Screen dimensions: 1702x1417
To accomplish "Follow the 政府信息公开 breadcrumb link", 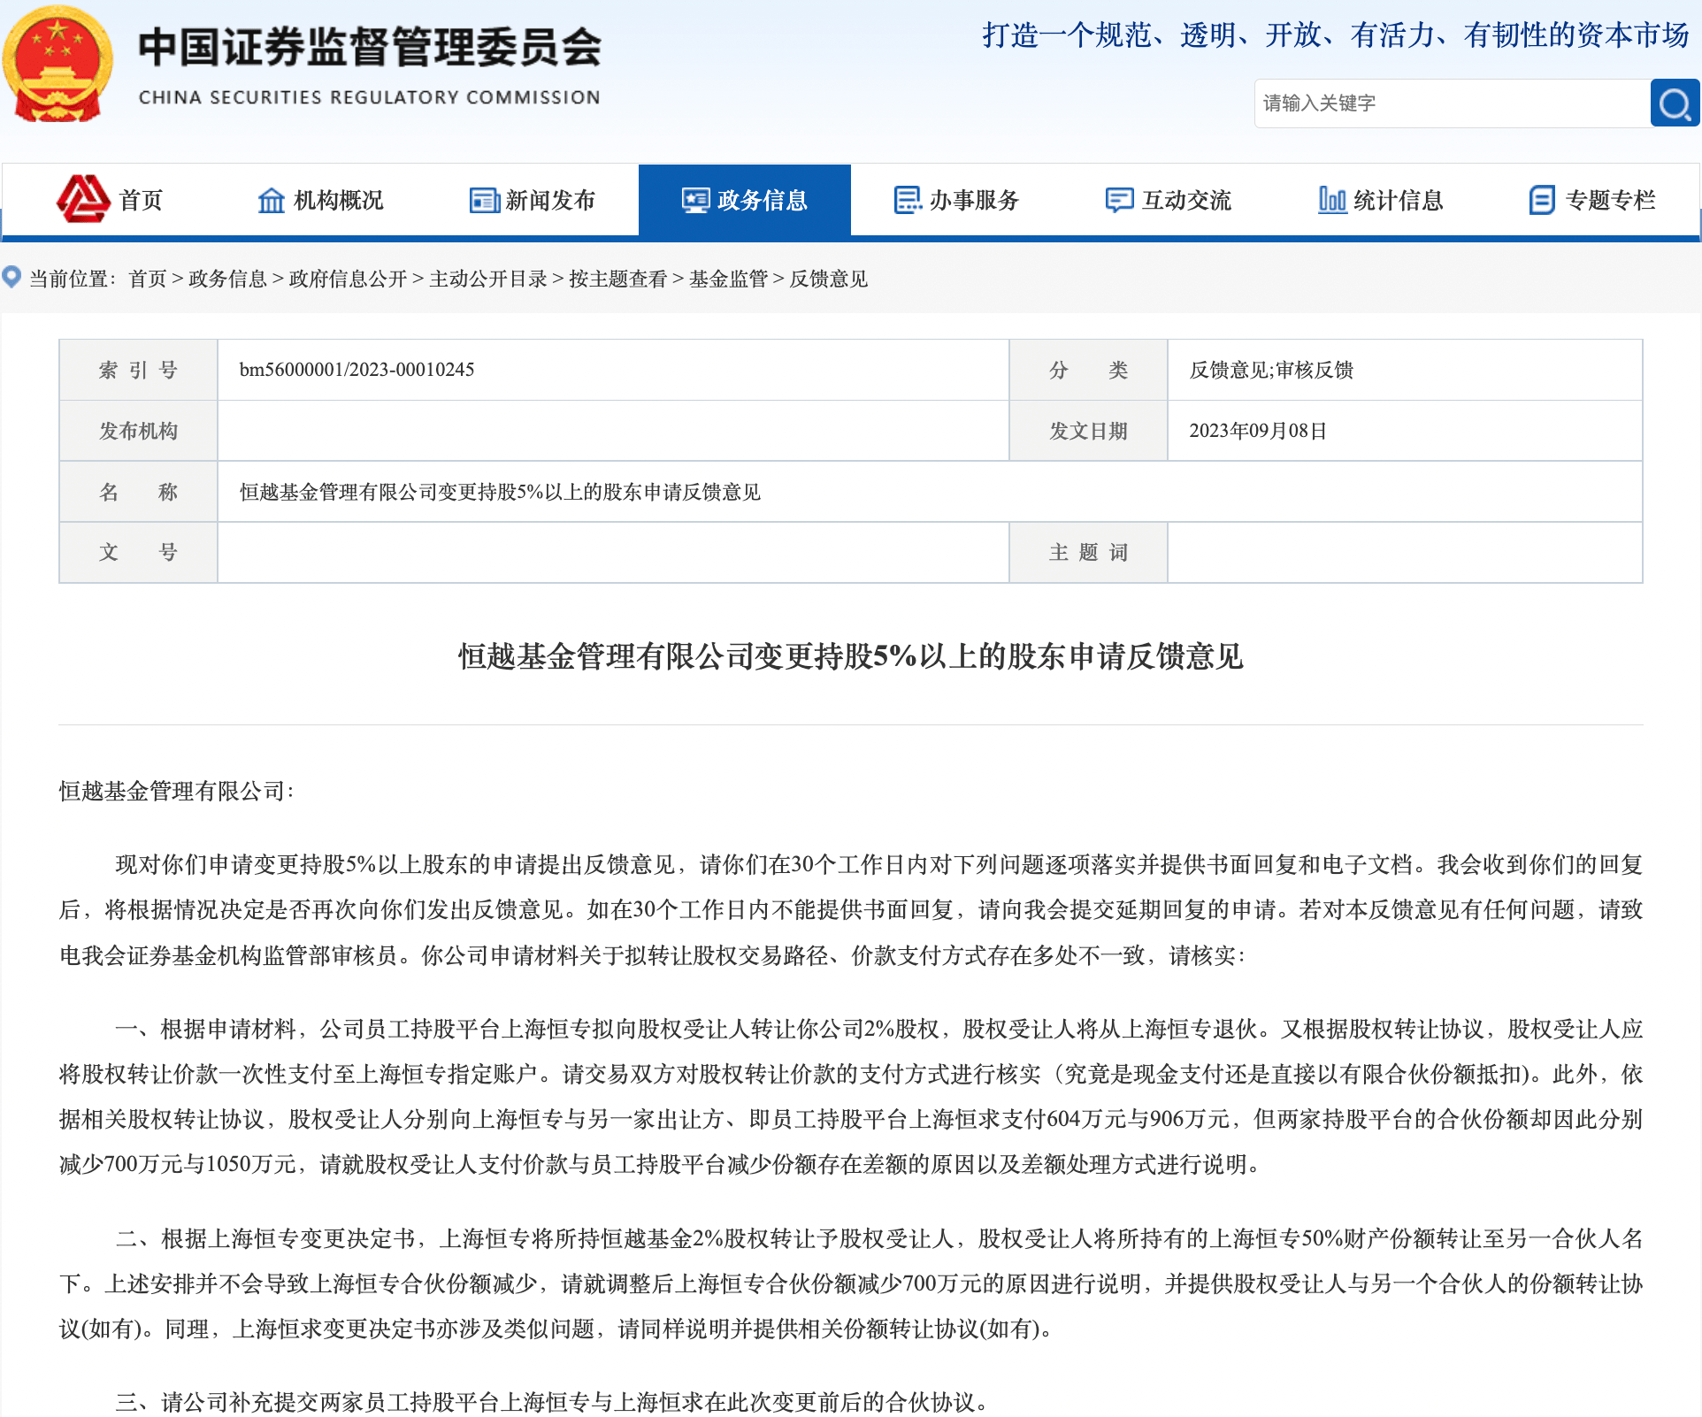I will pos(348,280).
